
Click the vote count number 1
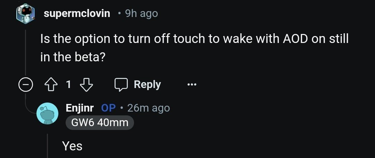click(x=68, y=85)
